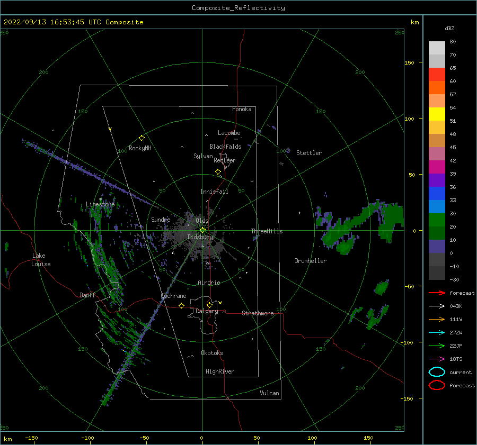Click the Airdrie label
This screenshot has height=445, width=477.
tap(209, 283)
